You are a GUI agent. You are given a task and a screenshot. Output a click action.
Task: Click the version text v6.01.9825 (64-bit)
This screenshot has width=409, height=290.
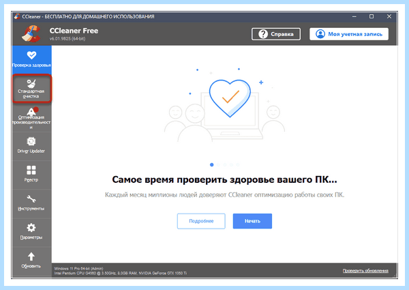[67, 39]
